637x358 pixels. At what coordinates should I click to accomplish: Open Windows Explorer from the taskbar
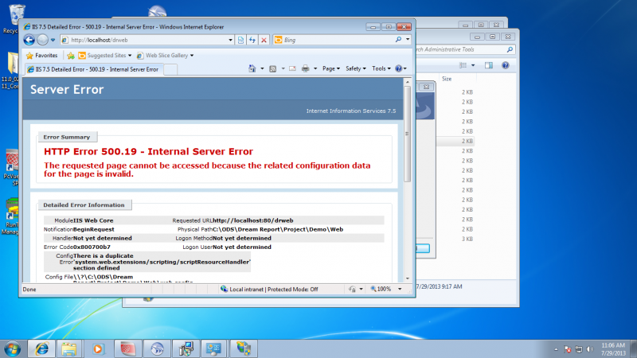point(69,348)
